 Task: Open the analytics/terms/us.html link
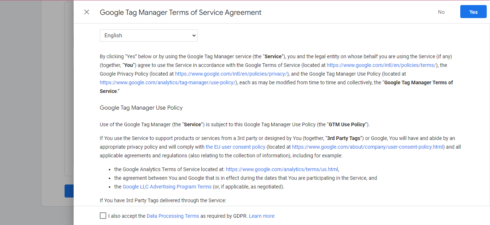click(282, 169)
